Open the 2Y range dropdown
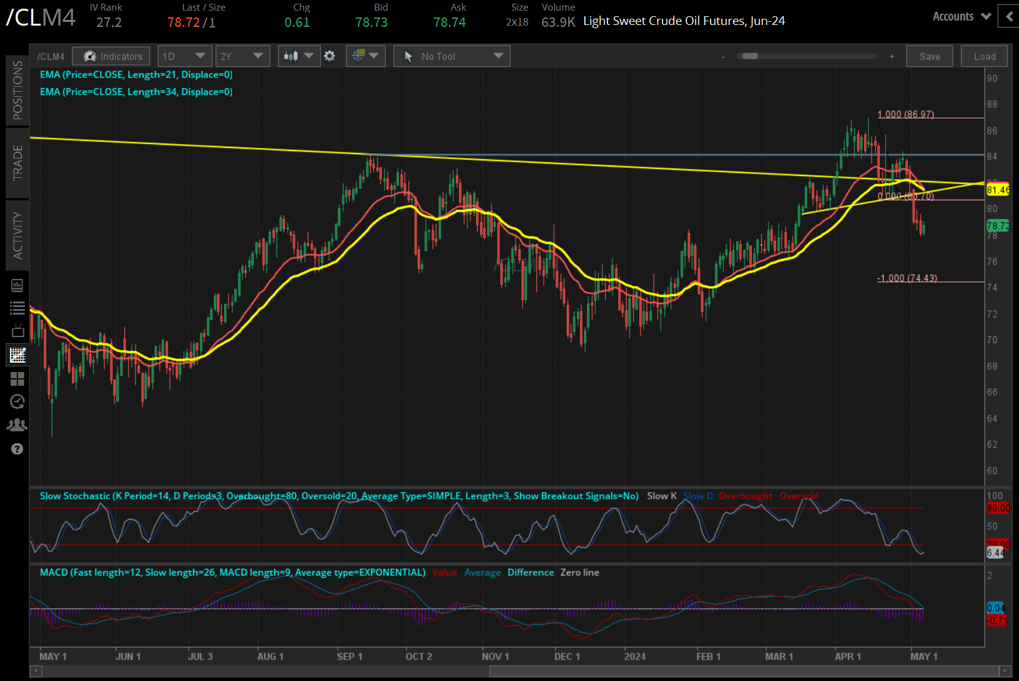This screenshot has width=1019, height=681. pyautogui.click(x=242, y=56)
